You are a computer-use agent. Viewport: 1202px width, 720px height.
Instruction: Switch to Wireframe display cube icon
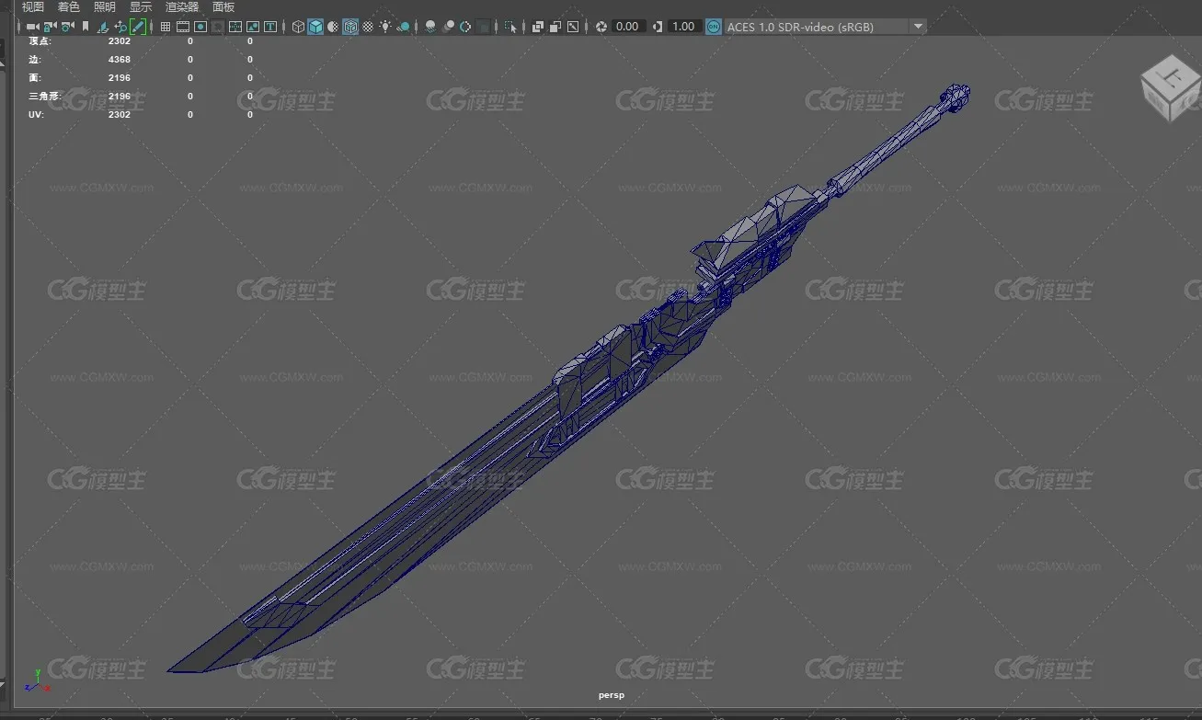[x=298, y=27]
